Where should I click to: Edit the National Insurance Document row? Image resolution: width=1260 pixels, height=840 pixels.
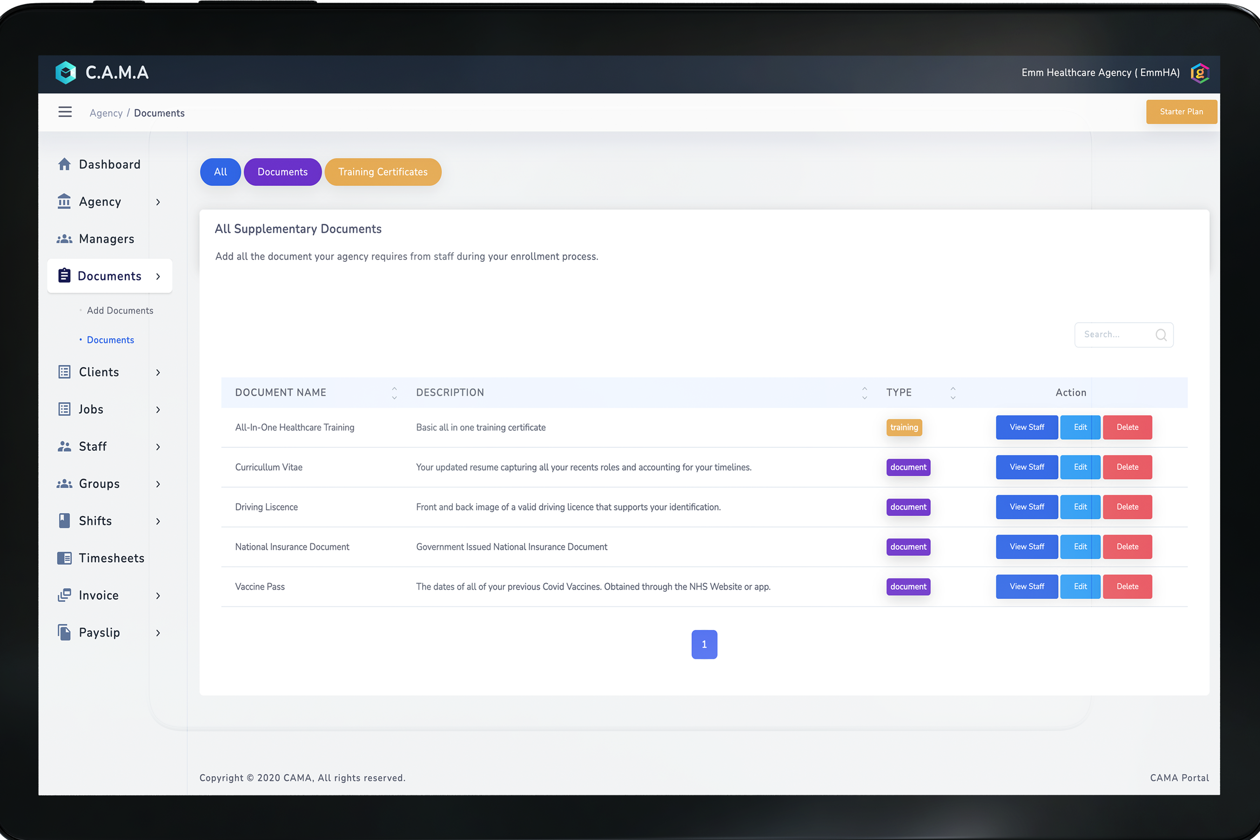point(1080,547)
